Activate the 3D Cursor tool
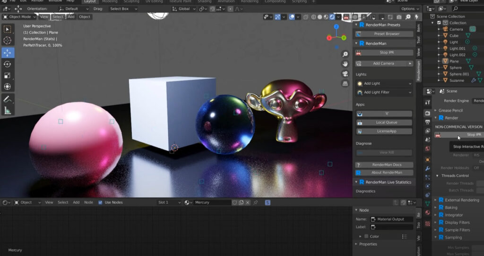The width and height of the screenshot is (484, 256). pyautogui.click(x=7, y=41)
